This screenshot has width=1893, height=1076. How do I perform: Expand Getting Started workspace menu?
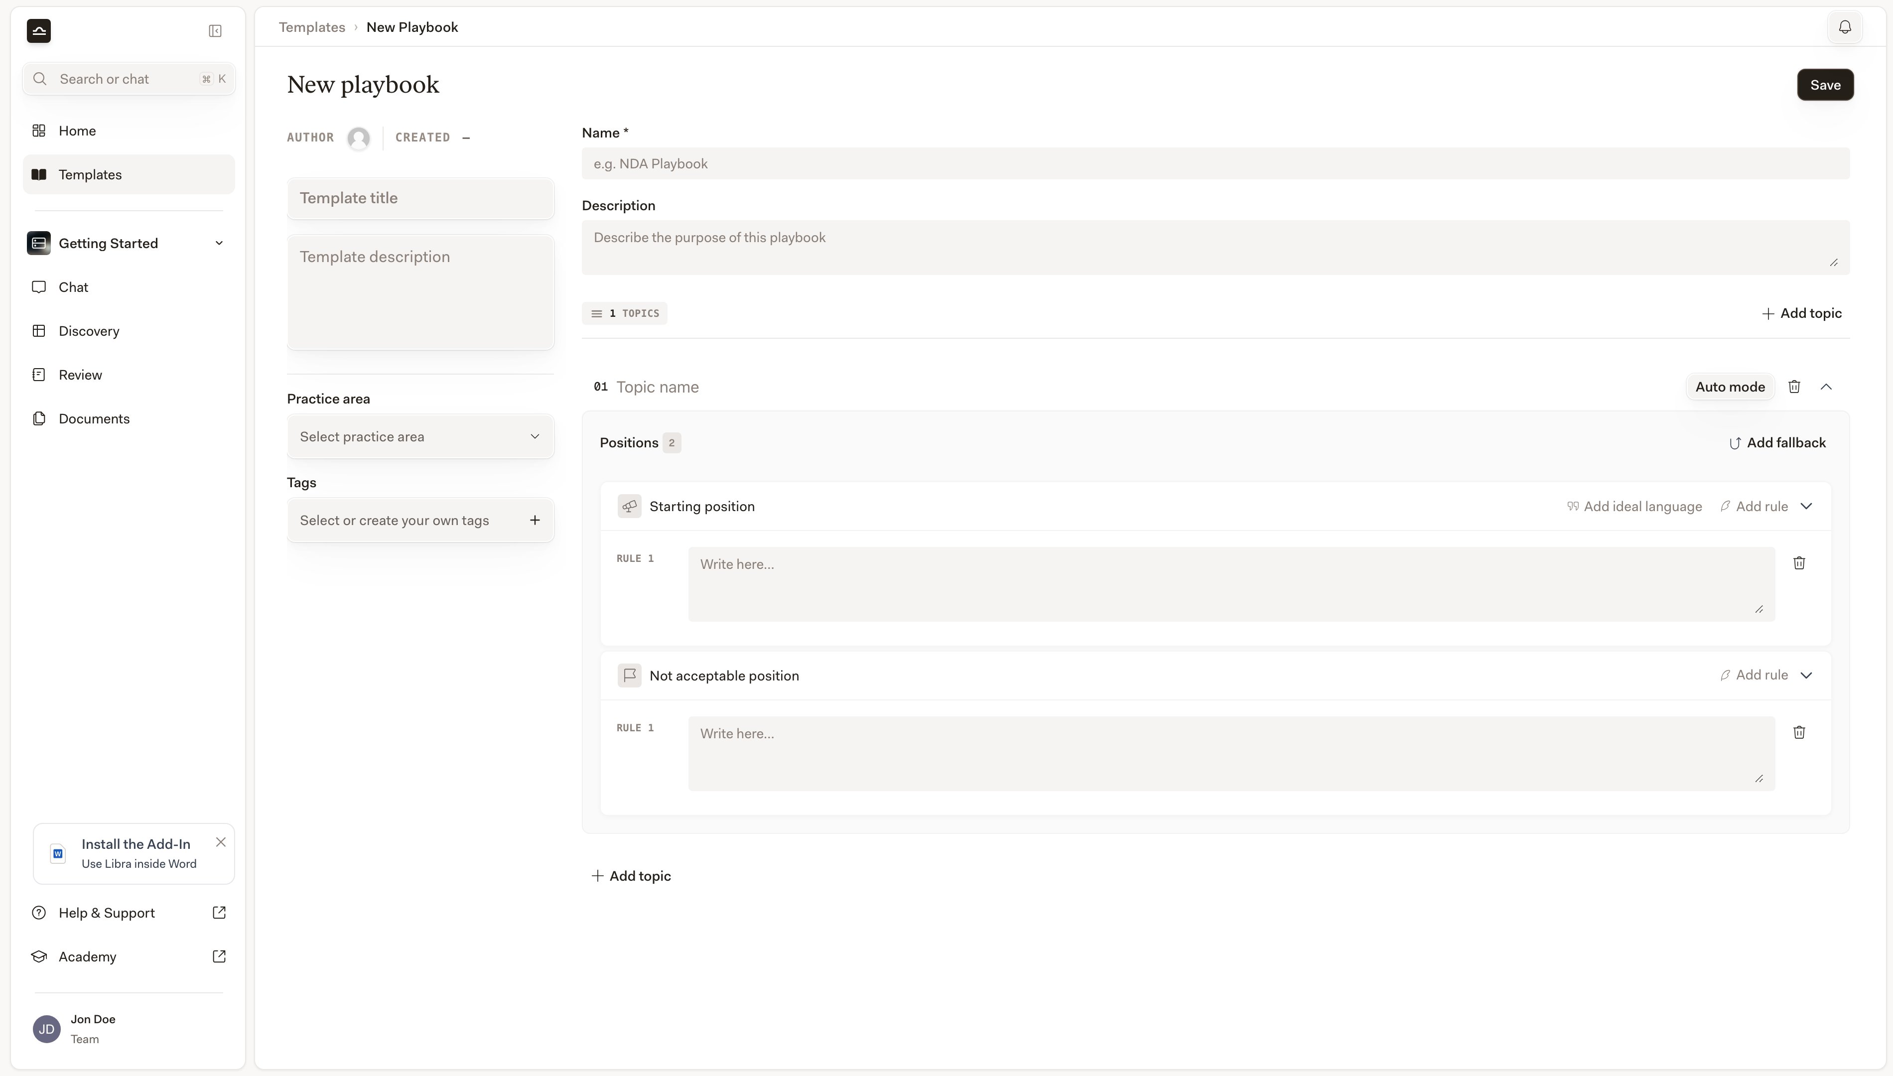(x=129, y=243)
